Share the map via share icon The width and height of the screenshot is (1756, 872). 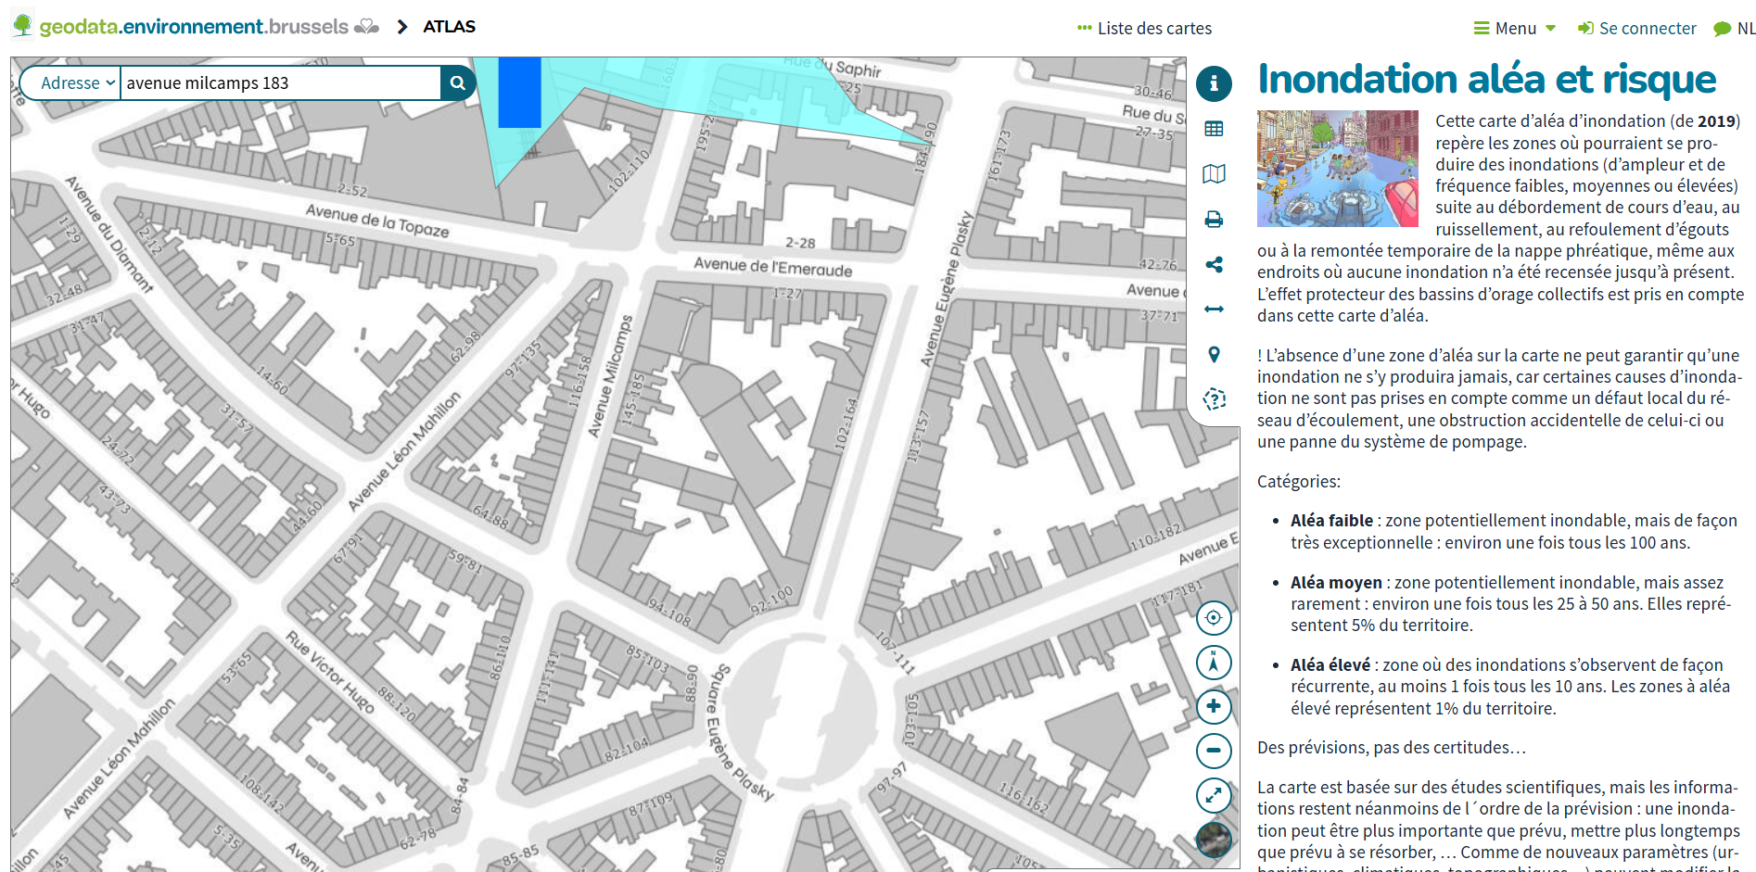[1214, 265]
